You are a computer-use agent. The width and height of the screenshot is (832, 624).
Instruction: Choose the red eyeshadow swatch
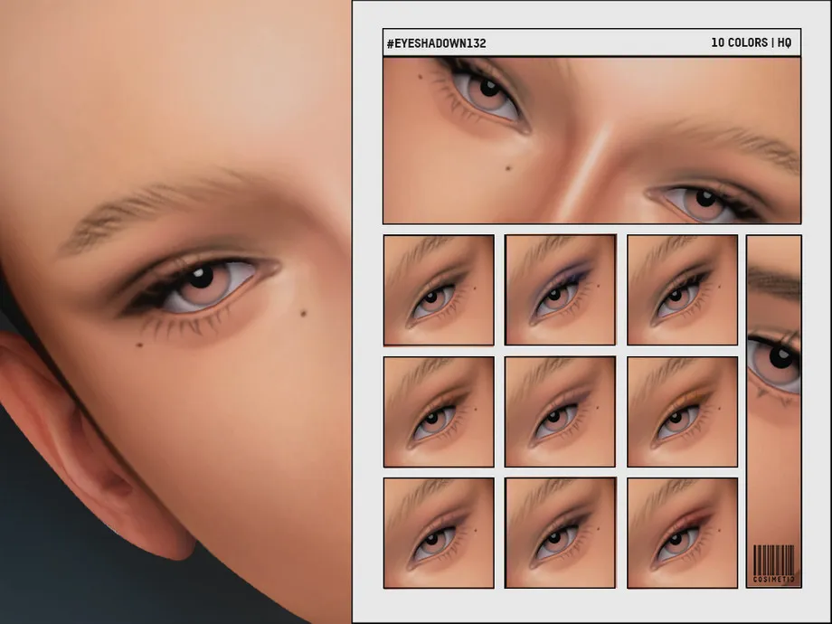682,533
